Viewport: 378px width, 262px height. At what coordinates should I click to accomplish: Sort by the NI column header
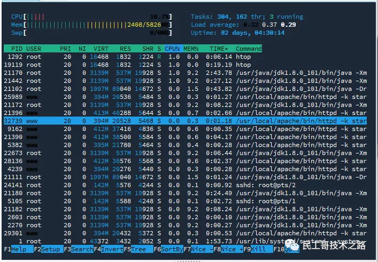tap(82, 49)
